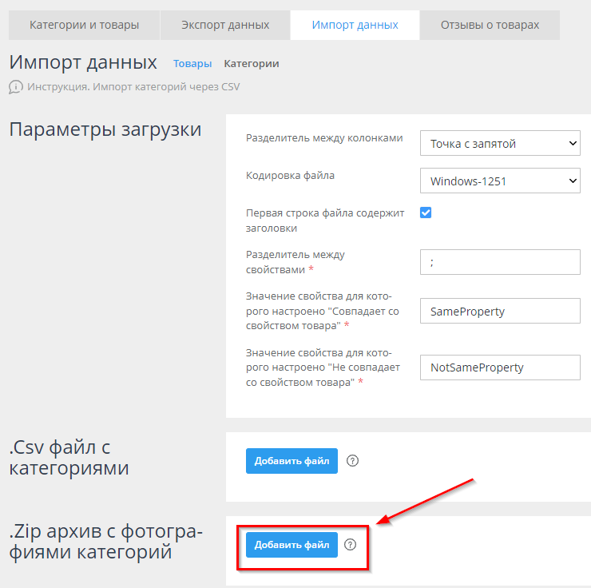
Task: Click help icon beside Zip archive button
Action: (x=350, y=545)
